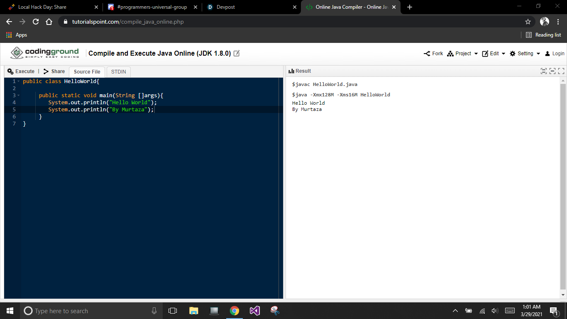Click the Share button in the editor toolbar

[x=54, y=71]
